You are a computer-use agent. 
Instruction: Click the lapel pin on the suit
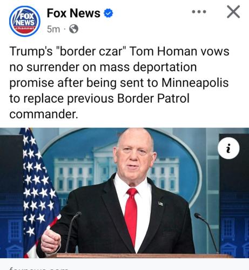[x=160, y=204]
